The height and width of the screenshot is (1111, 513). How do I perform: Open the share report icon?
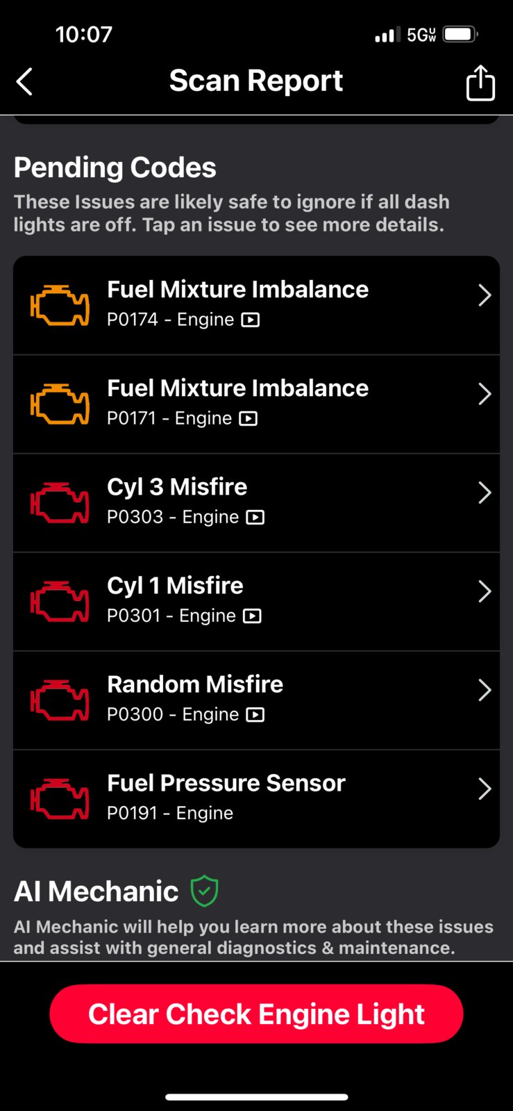[480, 83]
